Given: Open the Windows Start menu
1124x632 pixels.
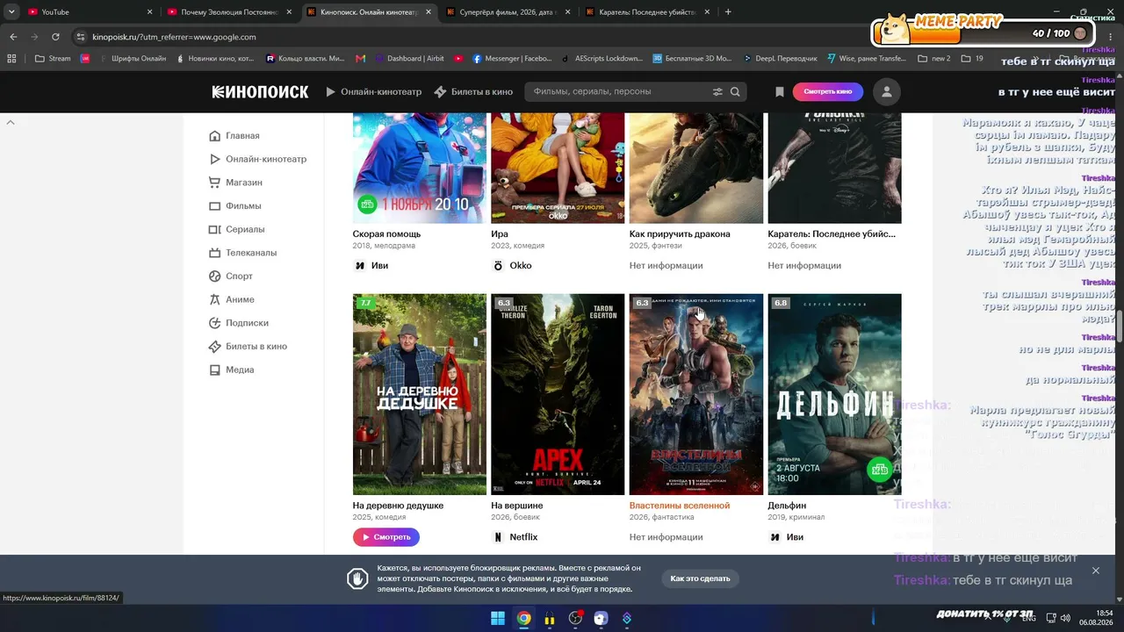Looking at the screenshot, I should pyautogui.click(x=497, y=618).
